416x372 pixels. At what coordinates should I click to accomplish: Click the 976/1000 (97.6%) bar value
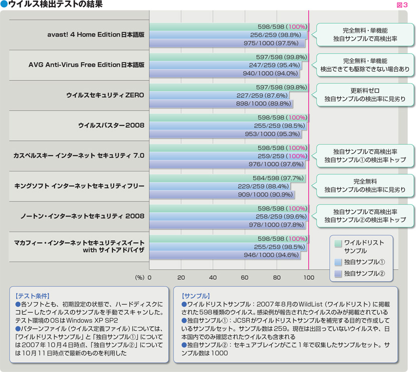click(276, 164)
